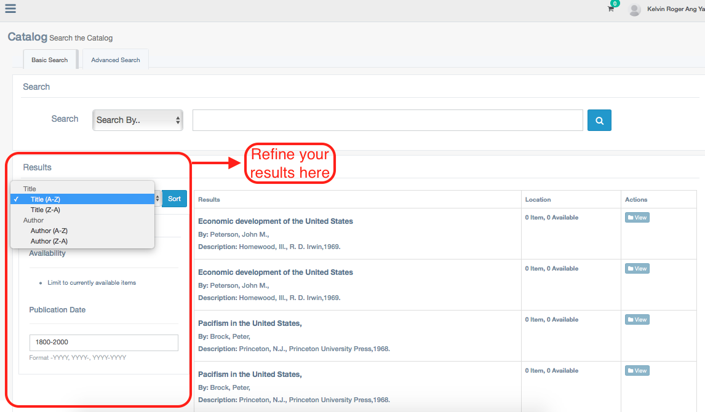This screenshot has width=705, height=412.
Task: Click the user avatar icon
Action: tap(634, 10)
